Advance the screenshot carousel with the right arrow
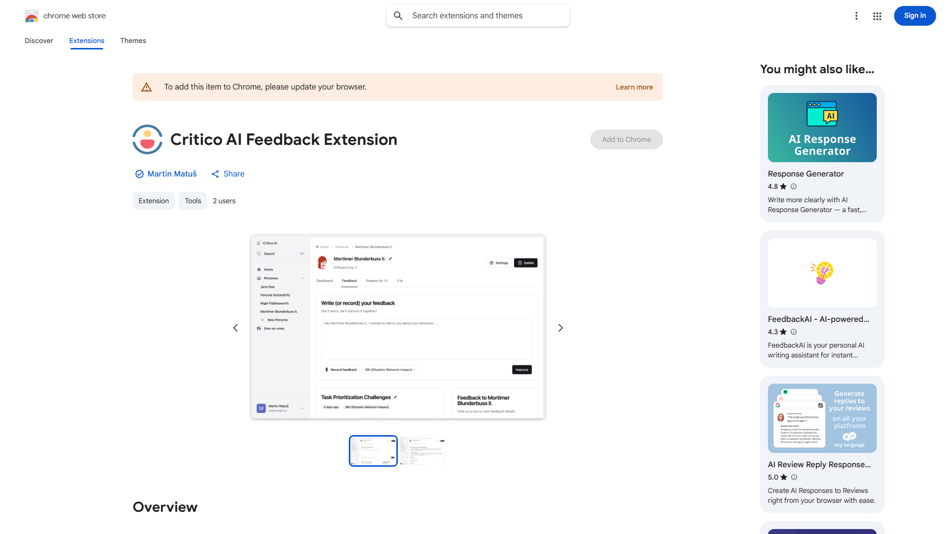This screenshot has height=534, width=950. [560, 327]
